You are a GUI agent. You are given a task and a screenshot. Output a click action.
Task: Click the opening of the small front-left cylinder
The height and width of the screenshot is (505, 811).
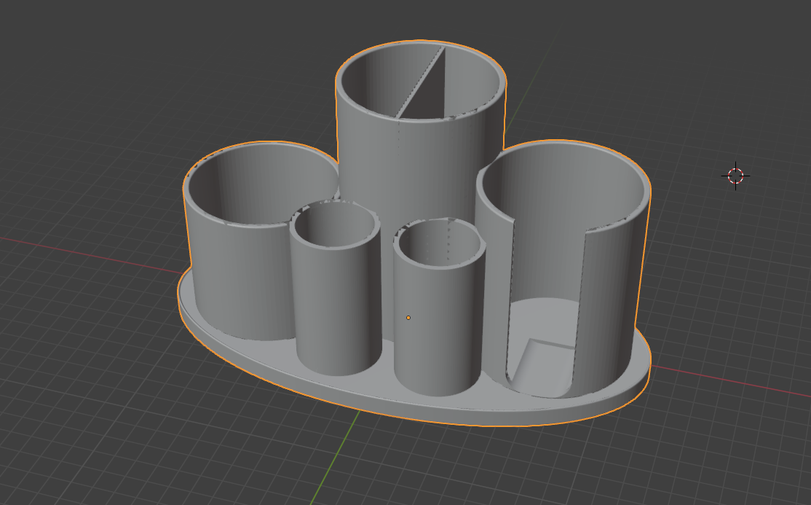pyautogui.click(x=334, y=224)
